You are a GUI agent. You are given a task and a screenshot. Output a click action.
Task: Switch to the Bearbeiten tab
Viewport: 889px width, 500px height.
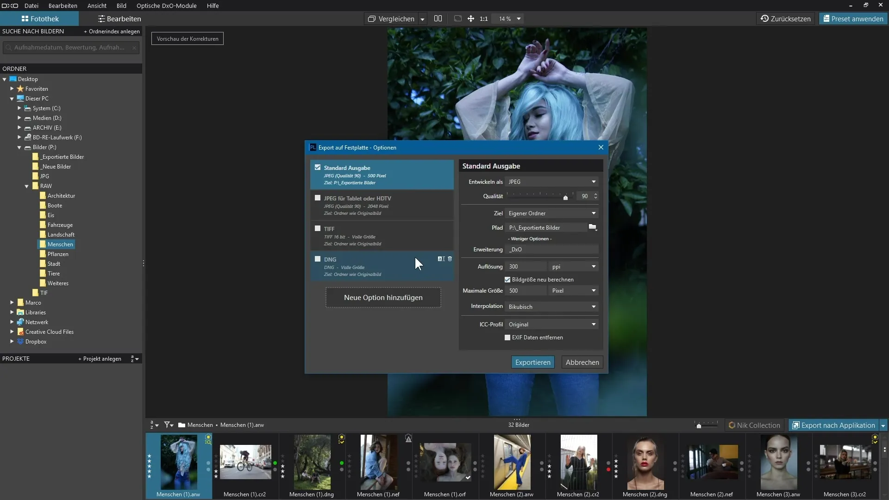coord(119,19)
